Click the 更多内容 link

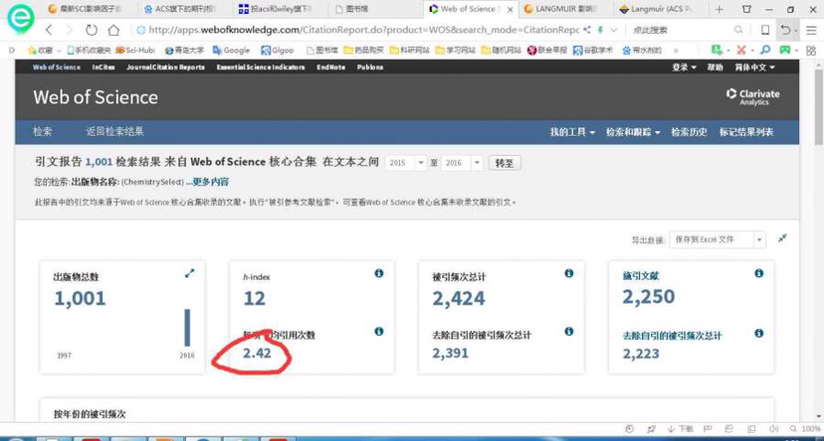[x=209, y=182]
